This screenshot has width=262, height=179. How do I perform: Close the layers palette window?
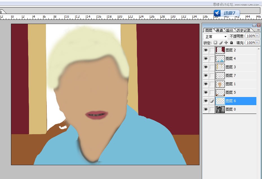259,25
